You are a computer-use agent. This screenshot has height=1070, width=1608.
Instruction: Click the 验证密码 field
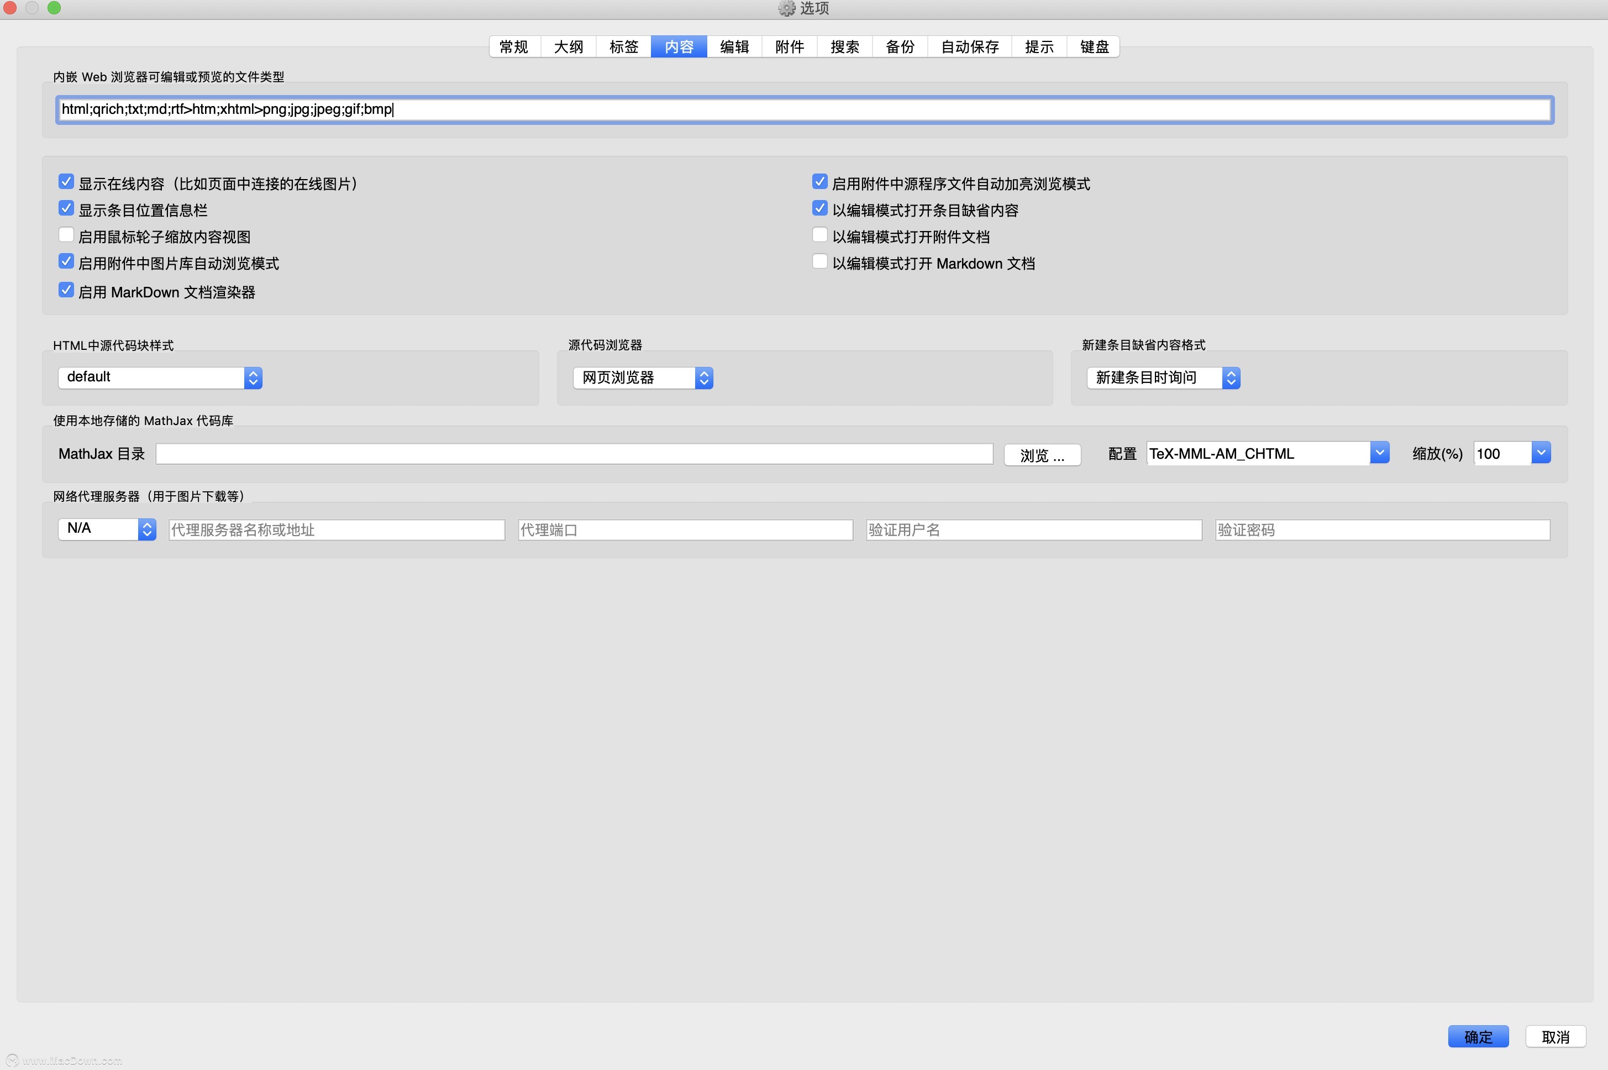click(x=1383, y=529)
